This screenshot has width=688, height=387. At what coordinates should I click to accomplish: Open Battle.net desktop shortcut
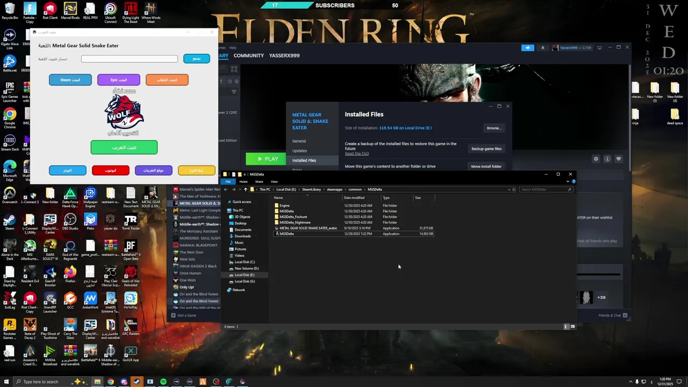(10, 64)
